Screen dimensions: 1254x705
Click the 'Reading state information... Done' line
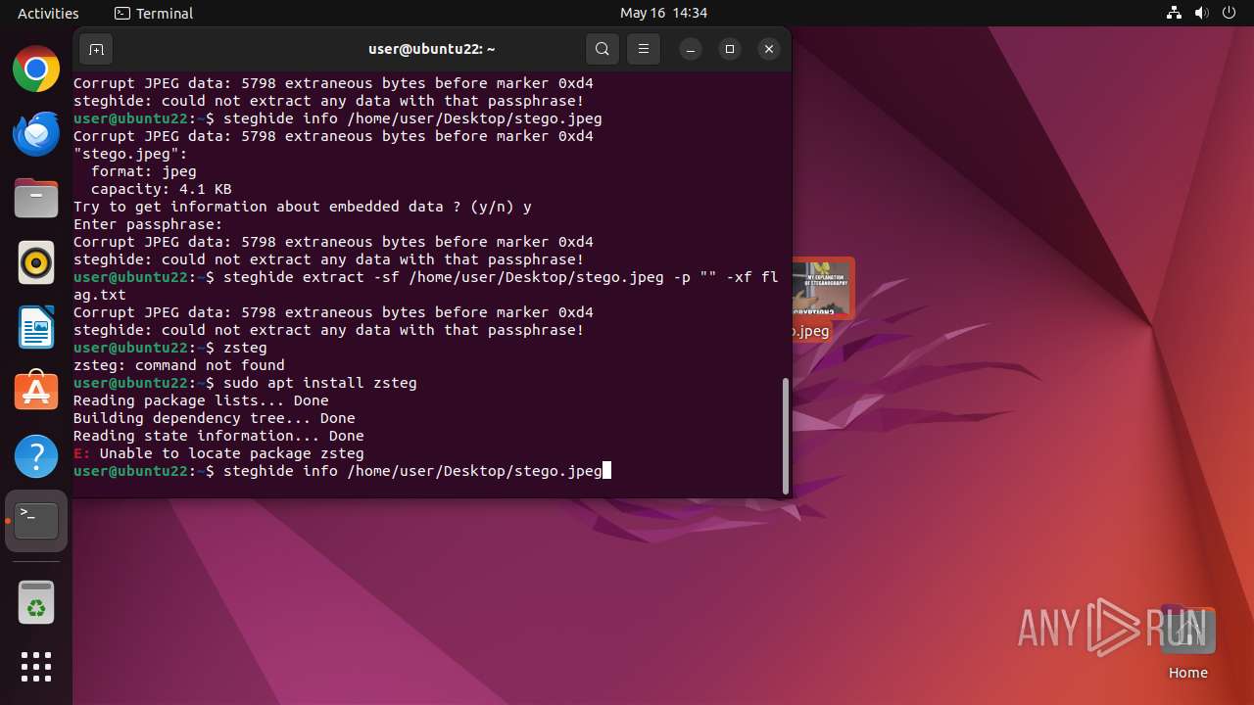(218, 436)
